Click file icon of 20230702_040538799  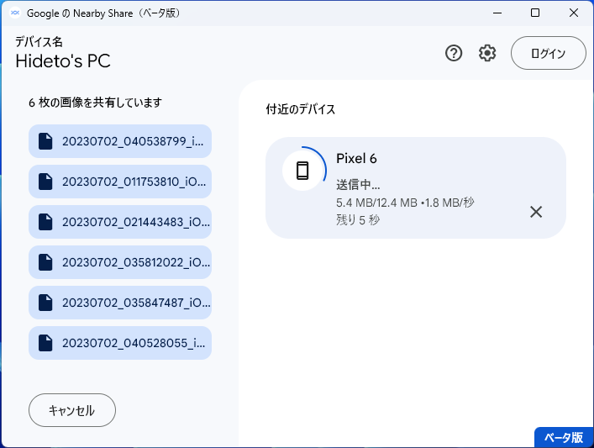coord(45,141)
